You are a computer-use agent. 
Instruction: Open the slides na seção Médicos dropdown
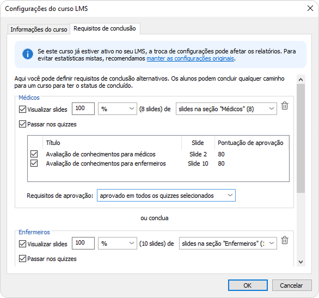coord(226,109)
